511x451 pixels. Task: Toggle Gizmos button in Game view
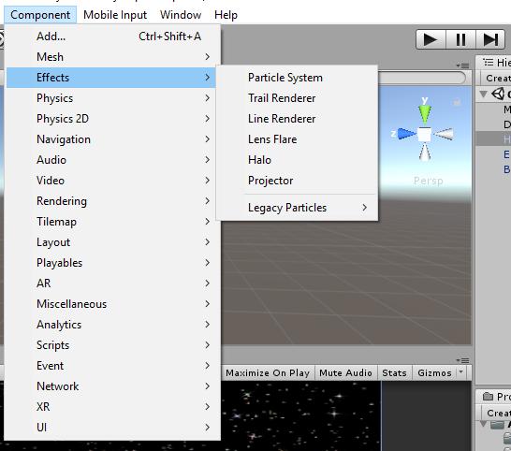pos(434,372)
